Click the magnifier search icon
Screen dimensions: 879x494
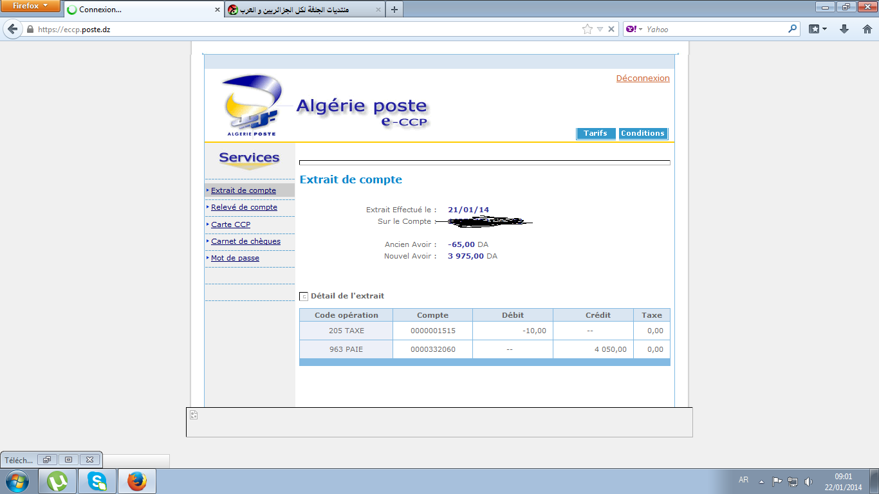(792, 29)
